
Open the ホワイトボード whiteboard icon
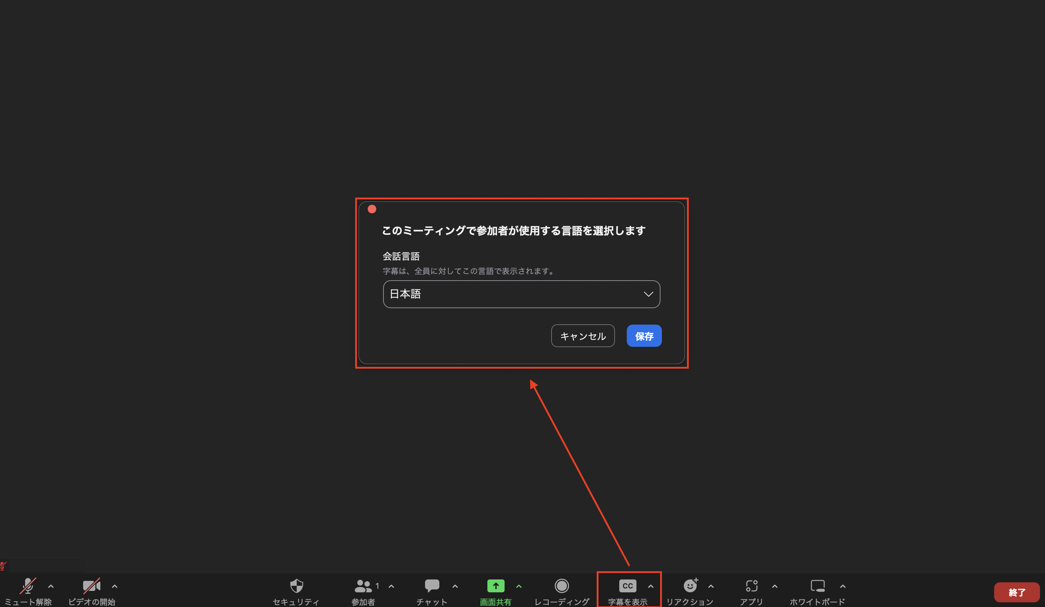pyautogui.click(x=817, y=586)
